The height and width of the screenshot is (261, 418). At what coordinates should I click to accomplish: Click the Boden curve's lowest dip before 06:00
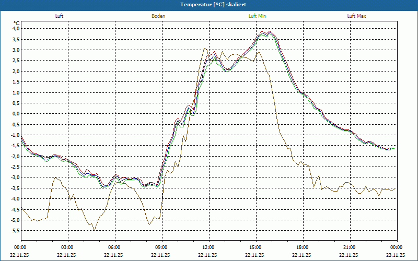pyautogui.click(x=94, y=230)
